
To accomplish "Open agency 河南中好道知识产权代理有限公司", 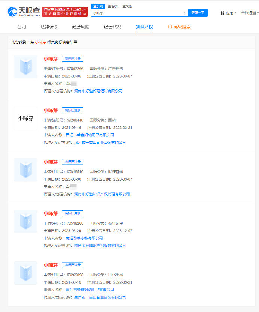I will (x=102, y=194).
